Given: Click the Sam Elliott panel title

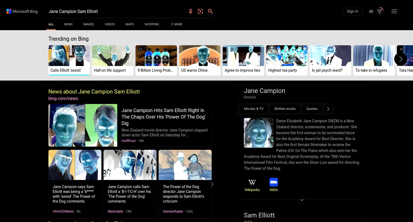Looking at the screenshot, I should click(x=259, y=215).
